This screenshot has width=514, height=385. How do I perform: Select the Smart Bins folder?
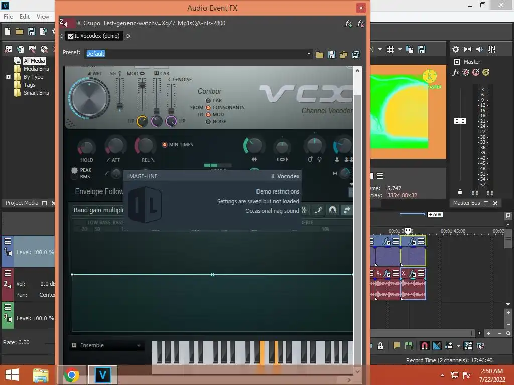[x=36, y=93]
